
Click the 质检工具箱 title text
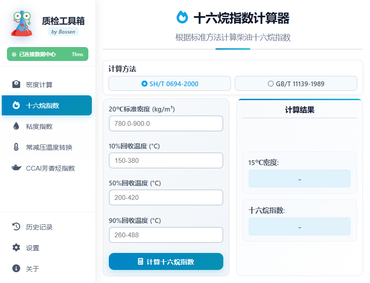pyautogui.click(x=63, y=21)
